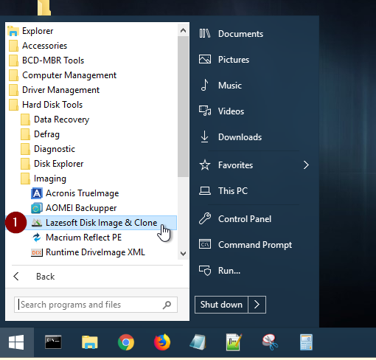Expand the Data Recovery folder
This screenshot has width=376, height=360.
pos(91,120)
